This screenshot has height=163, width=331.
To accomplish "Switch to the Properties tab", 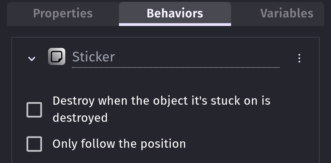I will (x=63, y=13).
